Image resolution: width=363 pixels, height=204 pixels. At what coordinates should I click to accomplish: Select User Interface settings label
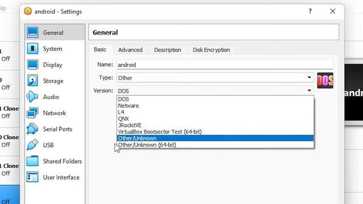[61, 177]
